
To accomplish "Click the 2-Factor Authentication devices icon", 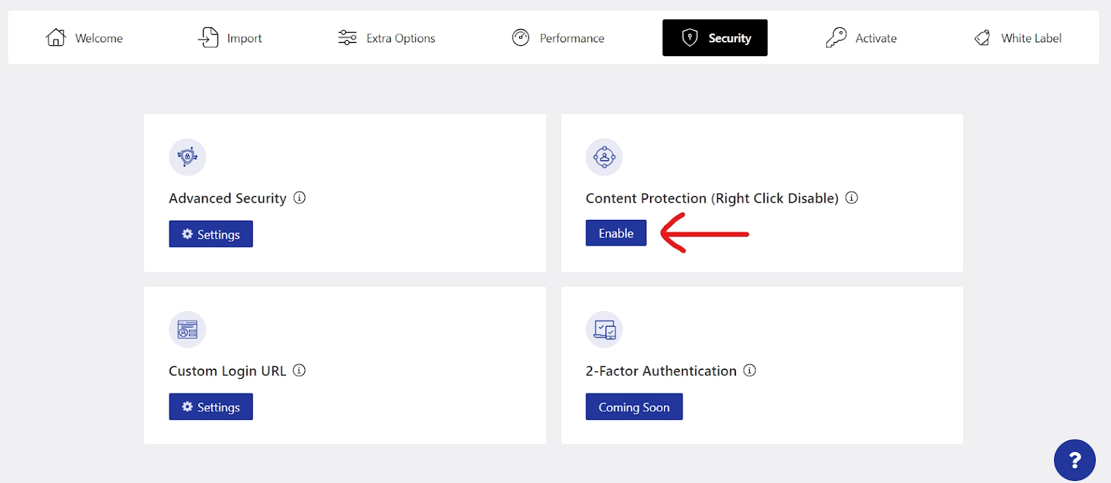I will tap(604, 330).
